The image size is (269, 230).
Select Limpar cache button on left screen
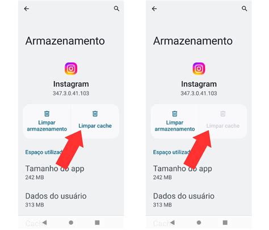click(95, 121)
